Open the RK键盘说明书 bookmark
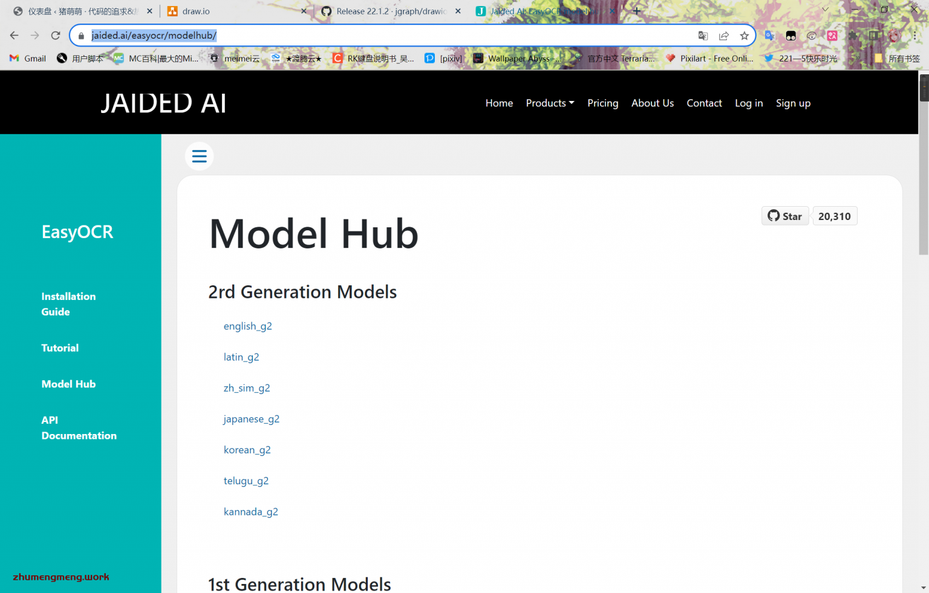The image size is (929, 593). [374, 59]
